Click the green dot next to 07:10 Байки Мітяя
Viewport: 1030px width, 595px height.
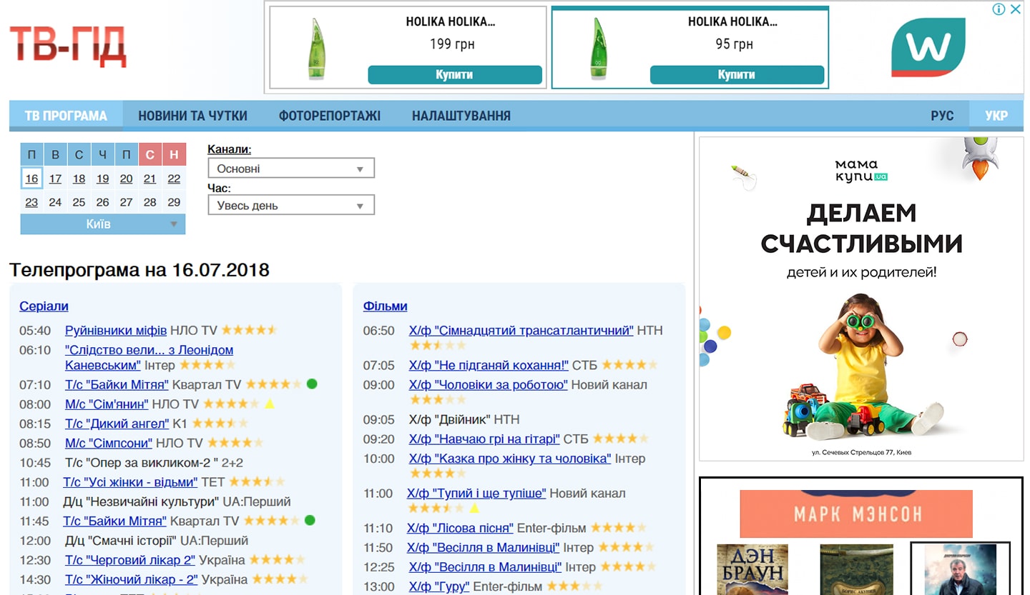point(312,384)
